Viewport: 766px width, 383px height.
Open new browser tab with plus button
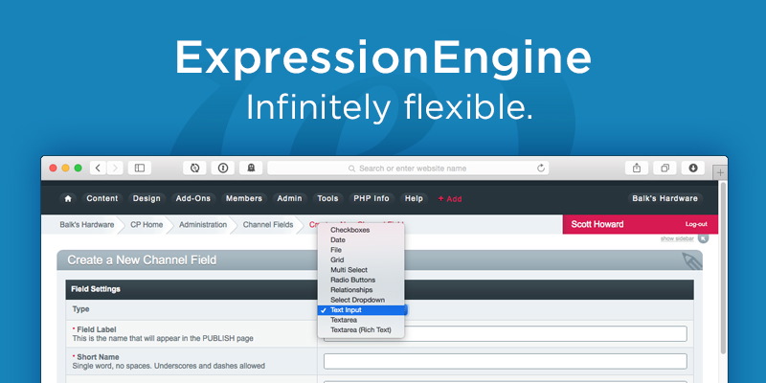720,171
